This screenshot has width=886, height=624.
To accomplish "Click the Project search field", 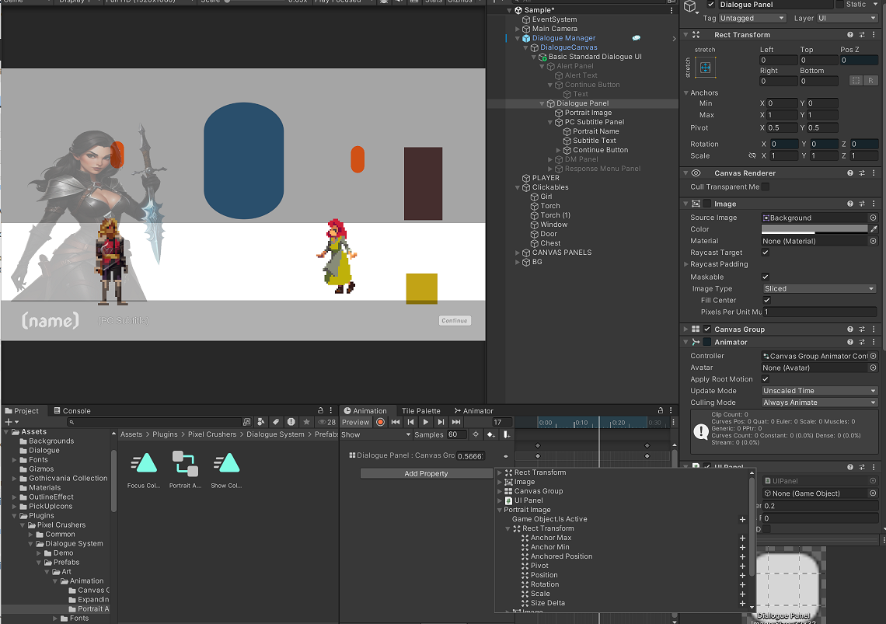I will pyautogui.click(x=155, y=422).
